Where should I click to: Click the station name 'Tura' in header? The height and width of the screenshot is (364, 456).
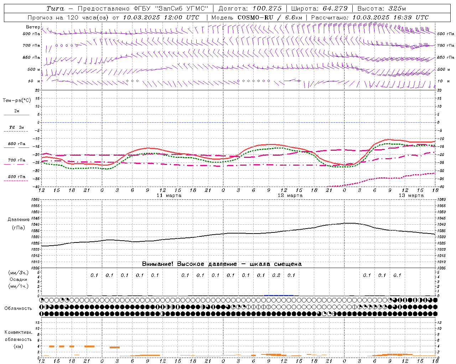55,9
